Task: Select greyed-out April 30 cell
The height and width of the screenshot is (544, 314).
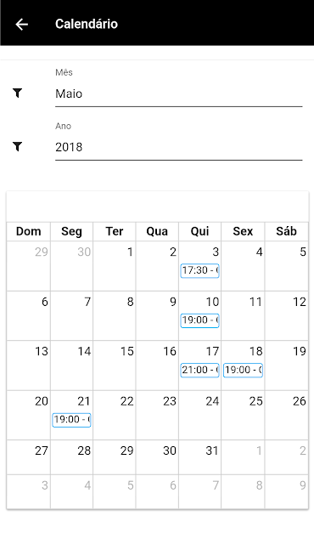Action: pyautogui.click(x=71, y=266)
